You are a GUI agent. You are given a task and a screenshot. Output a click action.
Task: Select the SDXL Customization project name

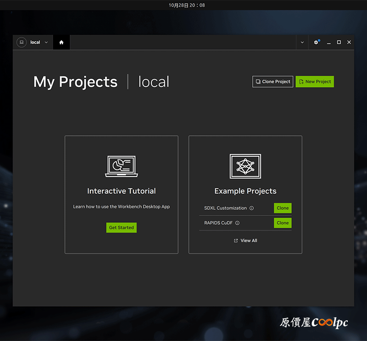point(225,208)
